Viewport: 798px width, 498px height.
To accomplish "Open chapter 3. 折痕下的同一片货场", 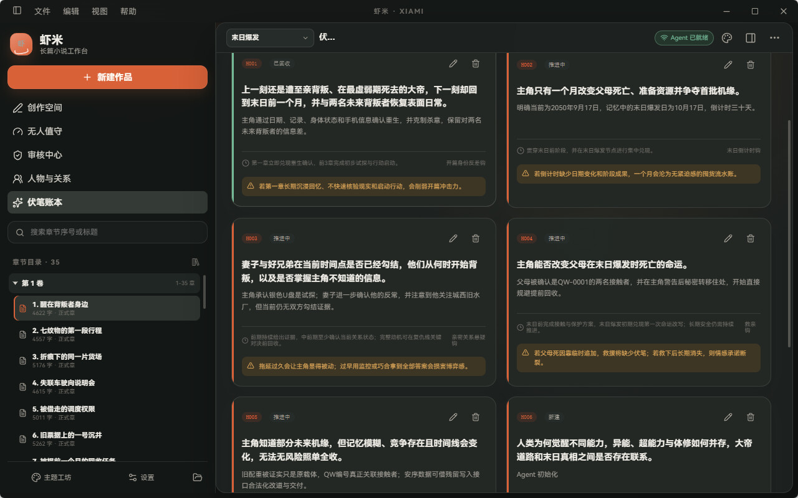I will coord(107,360).
